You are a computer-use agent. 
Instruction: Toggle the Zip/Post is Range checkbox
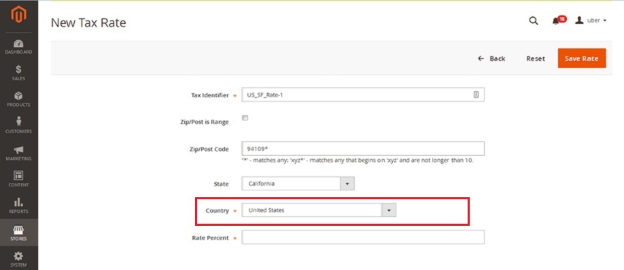click(245, 118)
